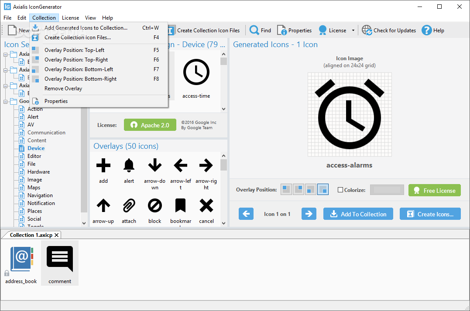470x311 pixels.
Task: Check for Updates in toolbar
Action: click(x=389, y=30)
